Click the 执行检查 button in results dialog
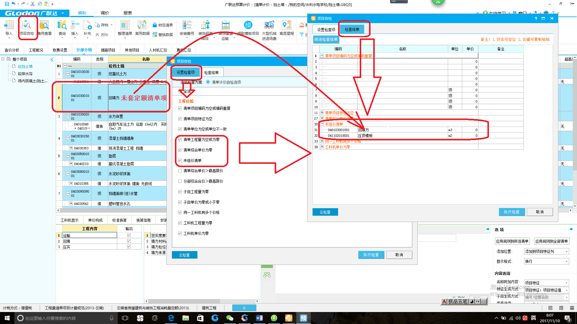The width and height of the screenshot is (577, 324). tap(511, 212)
